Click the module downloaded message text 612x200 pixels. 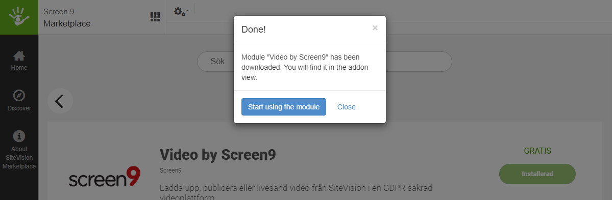tap(305, 67)
